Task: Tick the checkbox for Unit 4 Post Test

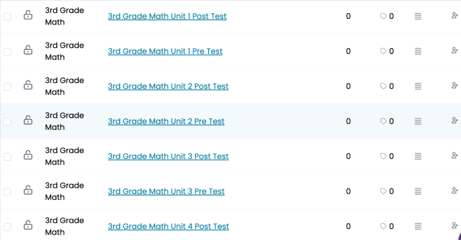Action: 7,227
